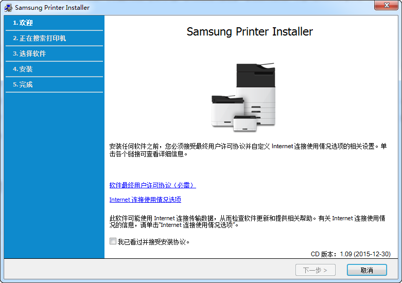Viewport: 402px width, 283px height.
Task: Open the 软件最终用户许可协议（必需）link
Action: [x=152, y=185]
